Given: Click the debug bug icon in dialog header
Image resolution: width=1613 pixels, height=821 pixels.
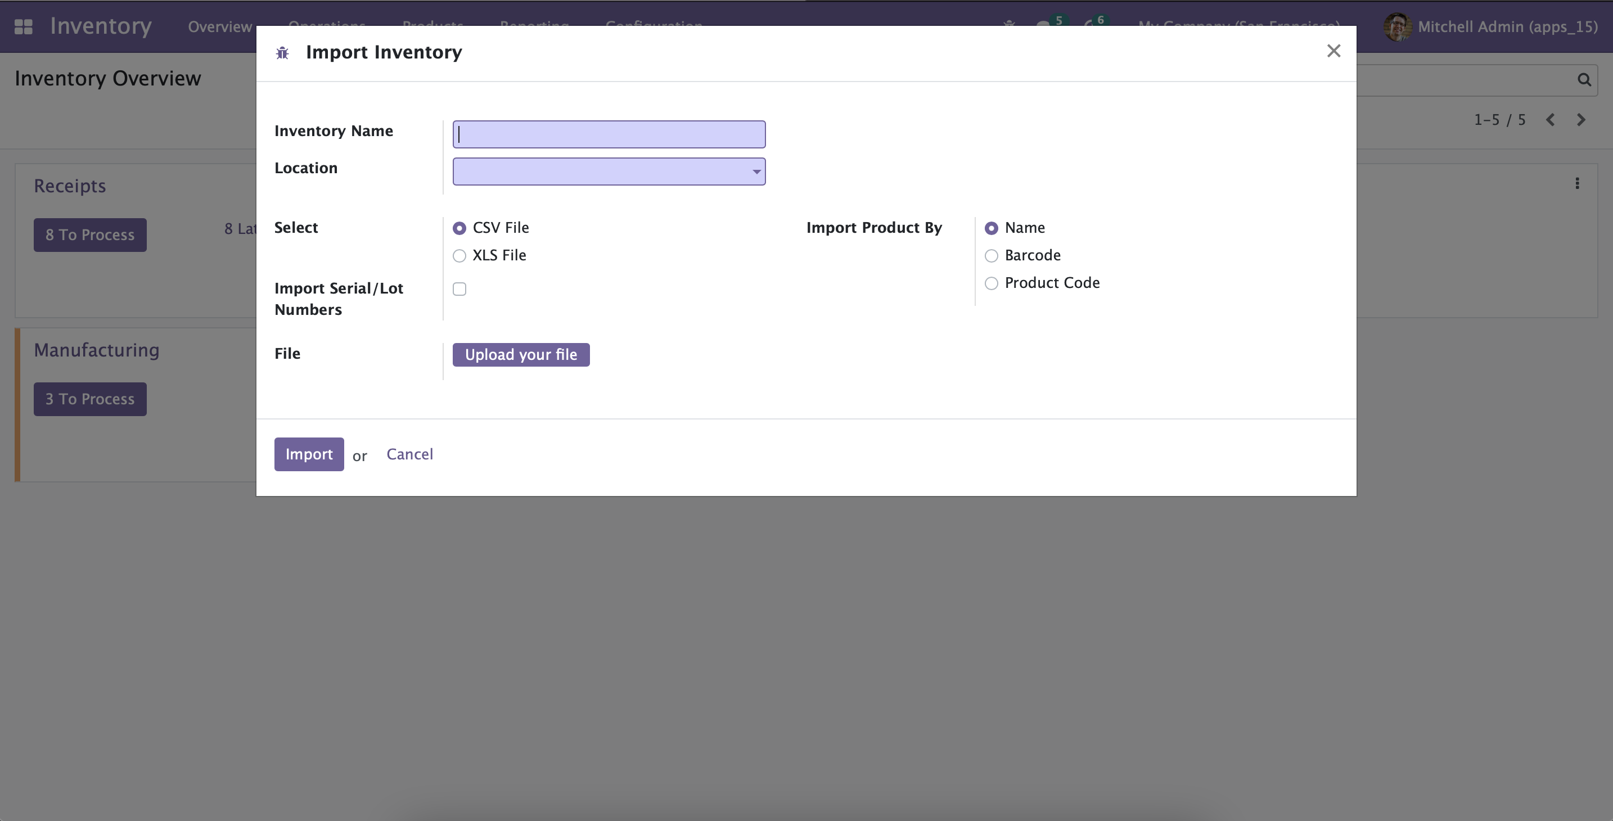Looking at the screenshot, I should pyautogui.click(x=282, y=53).
